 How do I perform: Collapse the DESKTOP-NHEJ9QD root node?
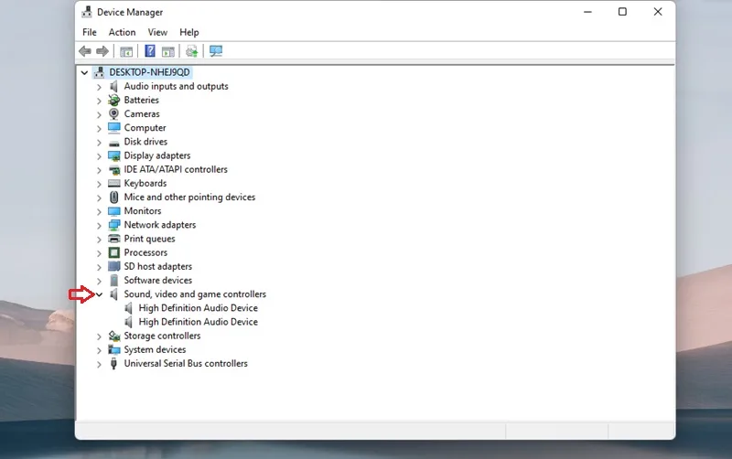pos(84,72)
